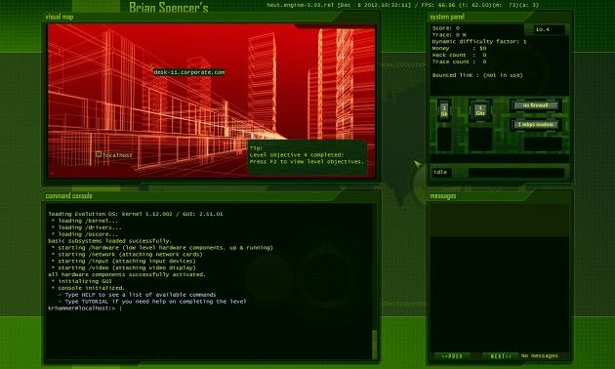The image size is (615, 369).
Task: Go to next message with NEXT button
Action: pos(501,356)
